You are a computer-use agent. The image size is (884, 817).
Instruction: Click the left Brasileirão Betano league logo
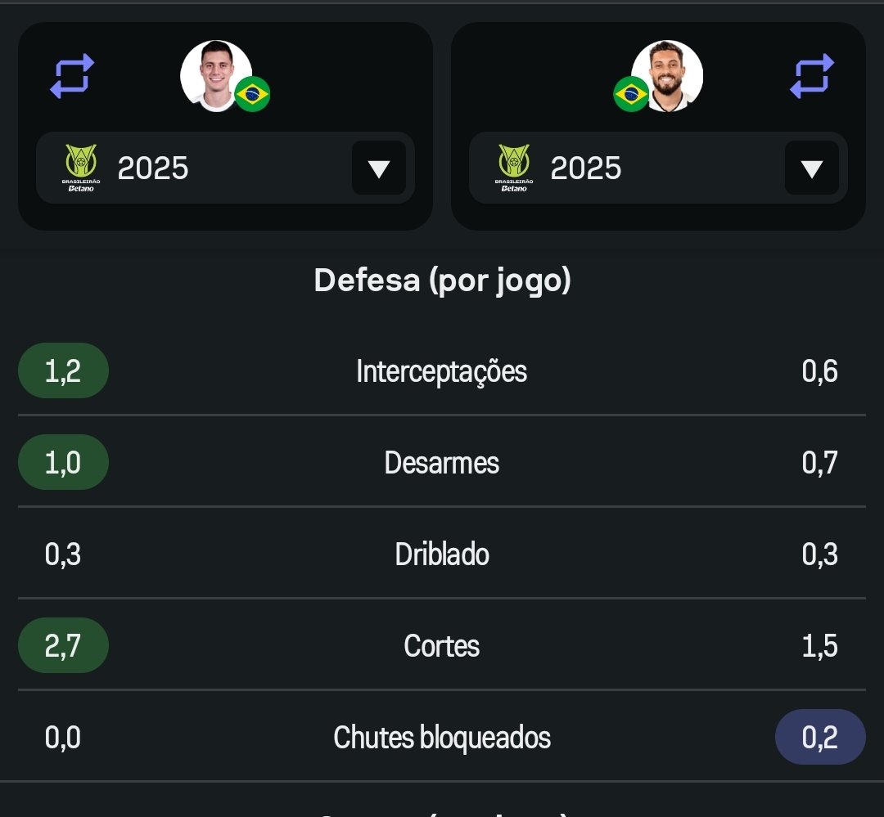pyautogui.click(x=80, y=168)
